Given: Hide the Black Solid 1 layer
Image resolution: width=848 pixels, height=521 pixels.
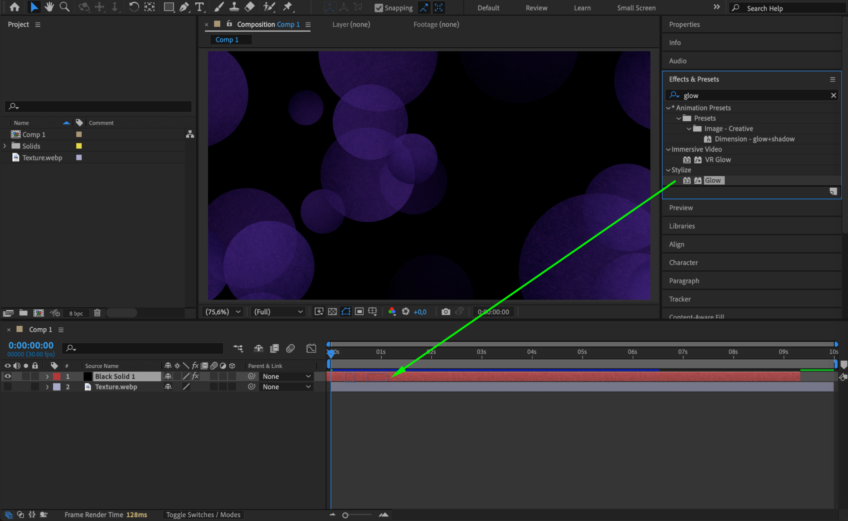Looking at the screenshot, I should (x=8, y=376).
